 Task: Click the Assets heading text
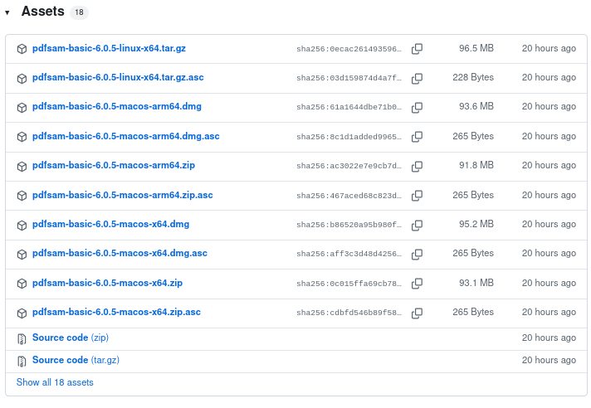point(42,12)
